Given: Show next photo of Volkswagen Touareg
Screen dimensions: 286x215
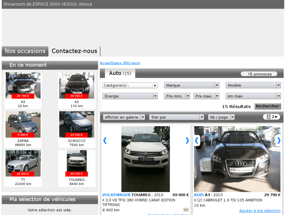Looking at the screenshot, I should pos(187,140).
